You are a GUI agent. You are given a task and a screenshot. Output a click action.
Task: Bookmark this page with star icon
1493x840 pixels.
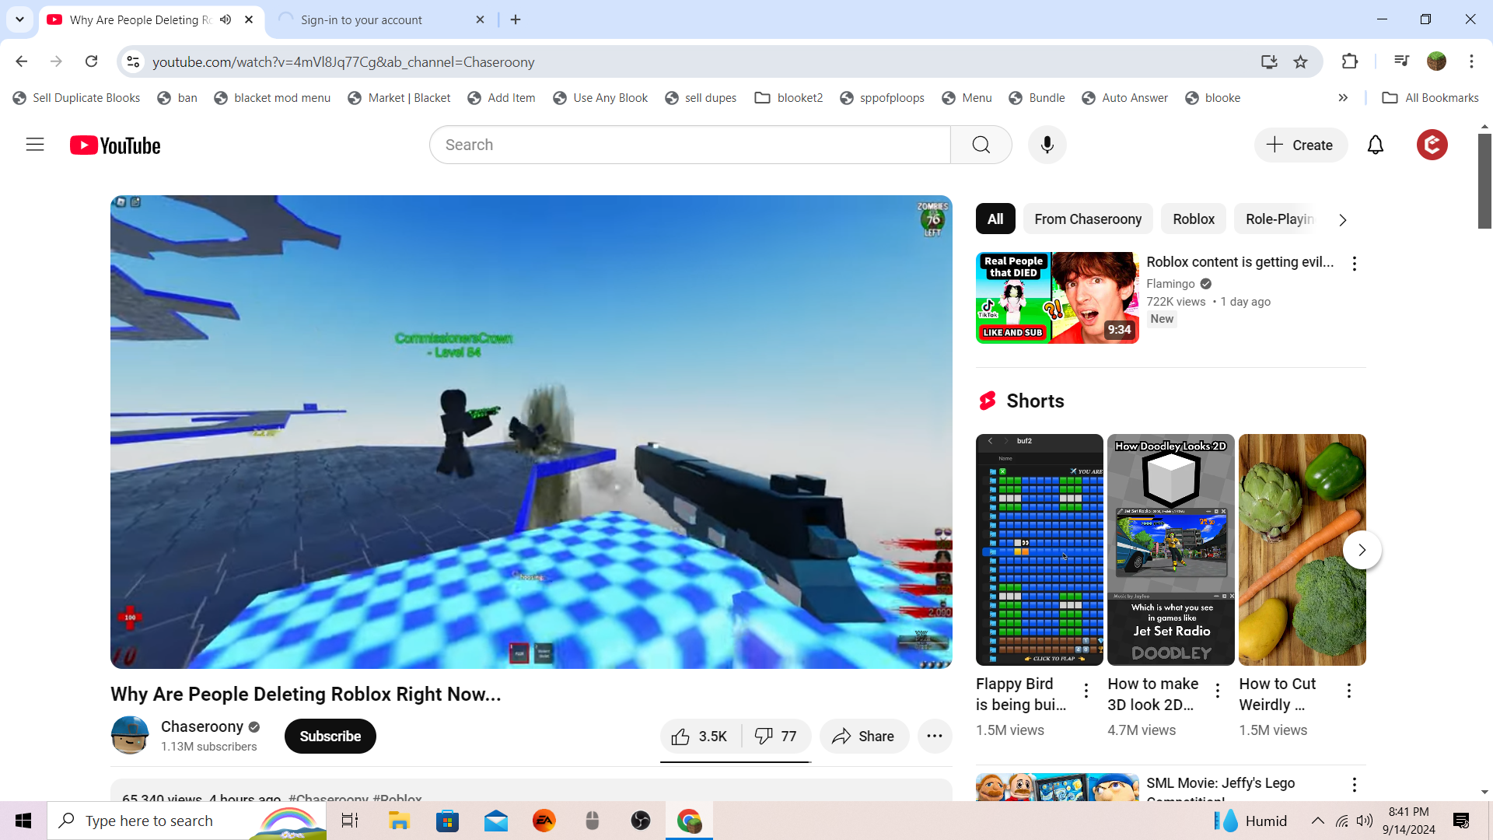[x=1300, y=61]
